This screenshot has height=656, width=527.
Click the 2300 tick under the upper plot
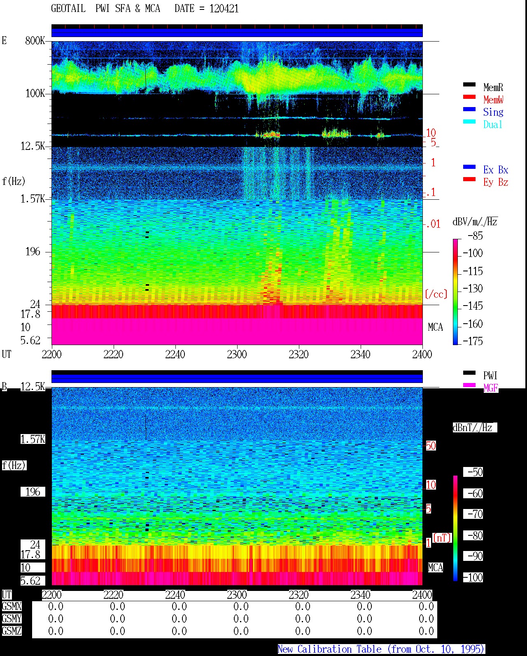(237, 354)
